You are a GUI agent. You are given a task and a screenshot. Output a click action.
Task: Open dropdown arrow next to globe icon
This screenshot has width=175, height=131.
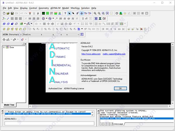(53, 19)
